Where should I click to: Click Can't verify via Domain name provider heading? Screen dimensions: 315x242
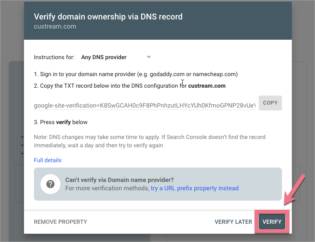[x=119, y=180]
